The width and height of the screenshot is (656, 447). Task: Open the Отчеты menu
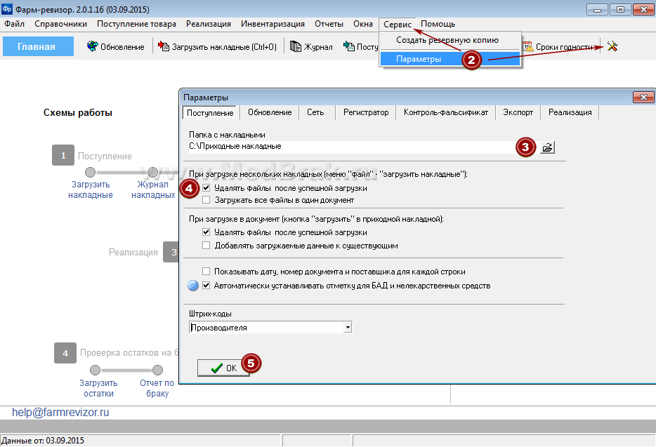click(x=329, y=24)
